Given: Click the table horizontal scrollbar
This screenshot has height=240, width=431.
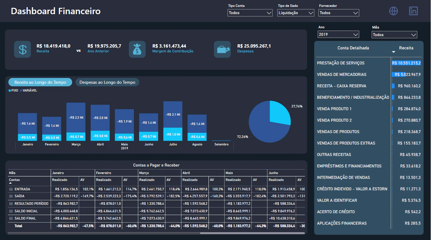Looking at the screenshot, I should coord(104,233).
